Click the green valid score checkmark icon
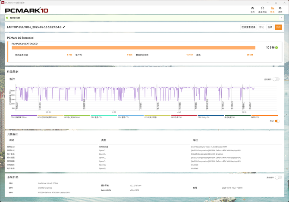Viewport: 289px width, 202px height. pyautogui.click(x=7, y=18)
